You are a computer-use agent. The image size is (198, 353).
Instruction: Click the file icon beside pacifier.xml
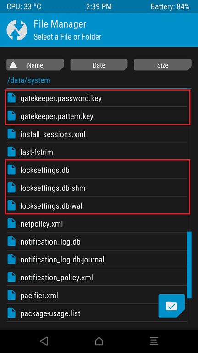coord(11,295)
